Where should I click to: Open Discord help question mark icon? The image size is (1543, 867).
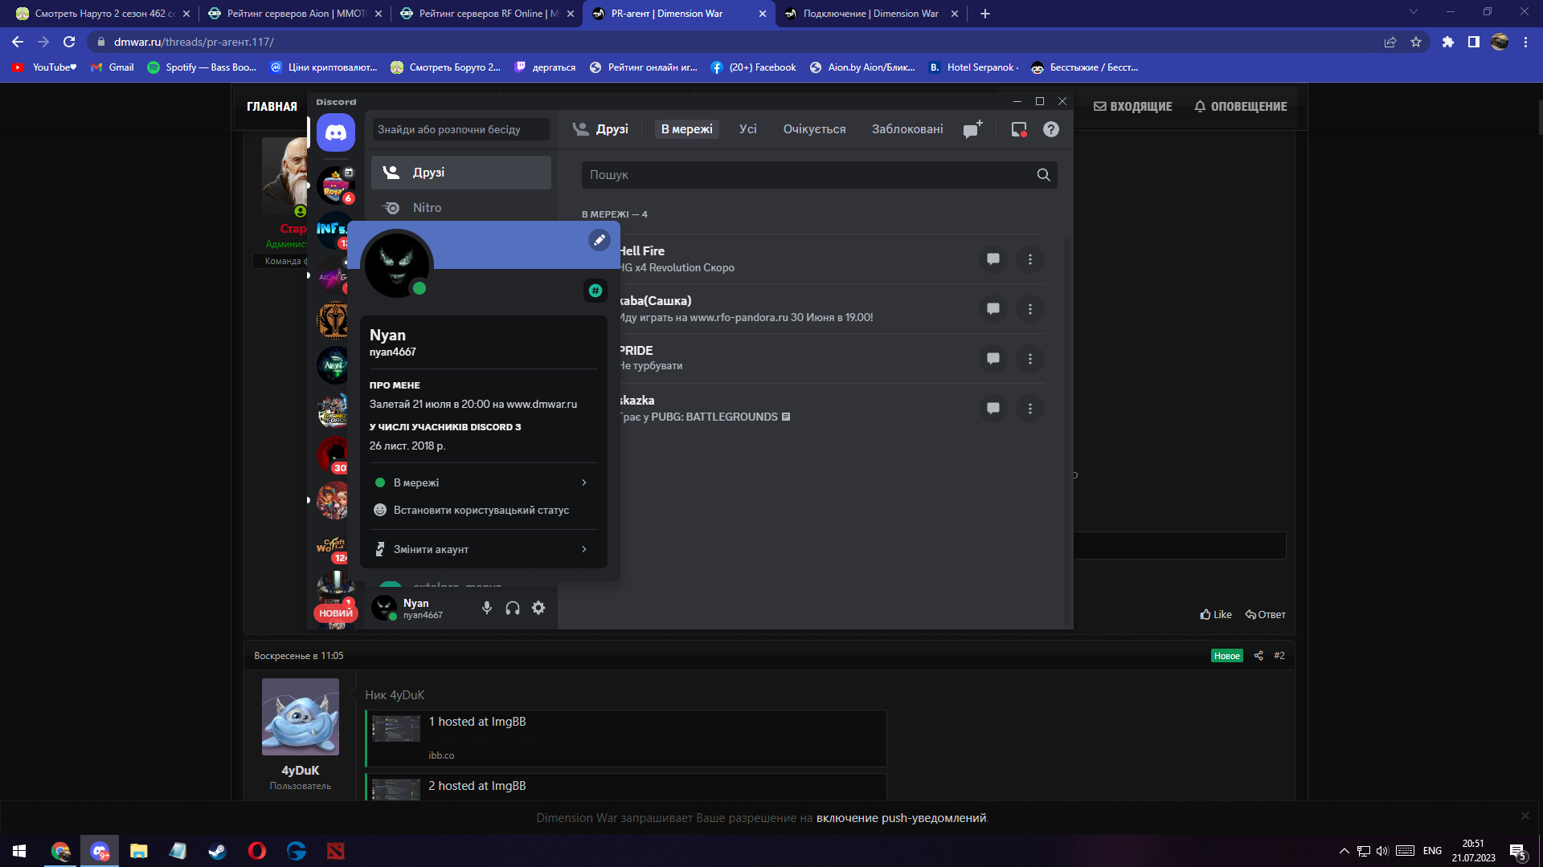(1051, 129)
